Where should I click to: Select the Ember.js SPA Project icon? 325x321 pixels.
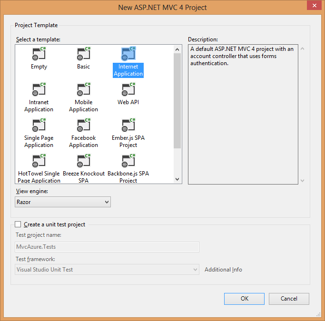click(x=128, y=125)
